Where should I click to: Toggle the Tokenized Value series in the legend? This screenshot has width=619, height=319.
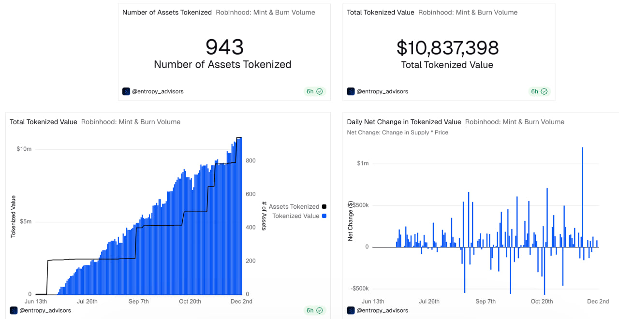(x=295, y=216)
